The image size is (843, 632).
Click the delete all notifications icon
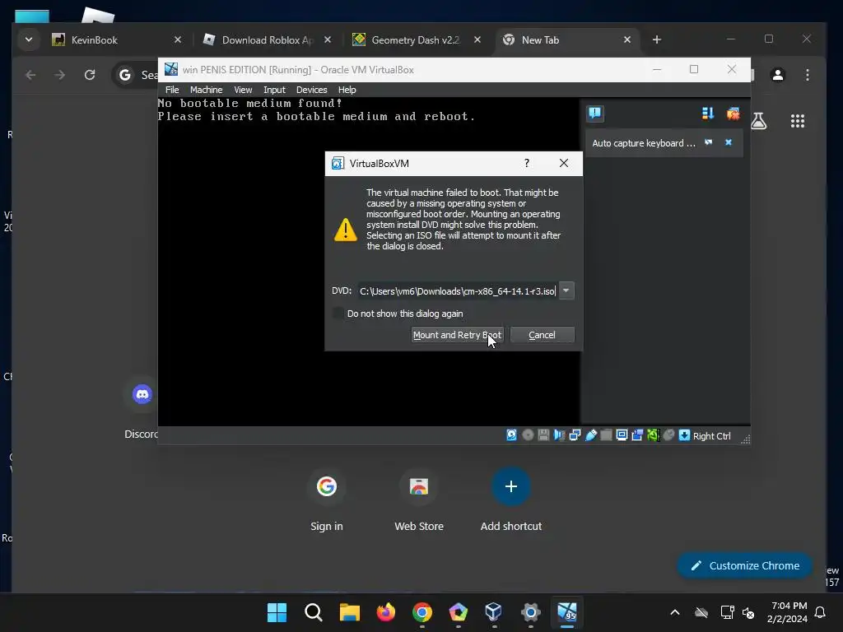click(x=733, y=113)
